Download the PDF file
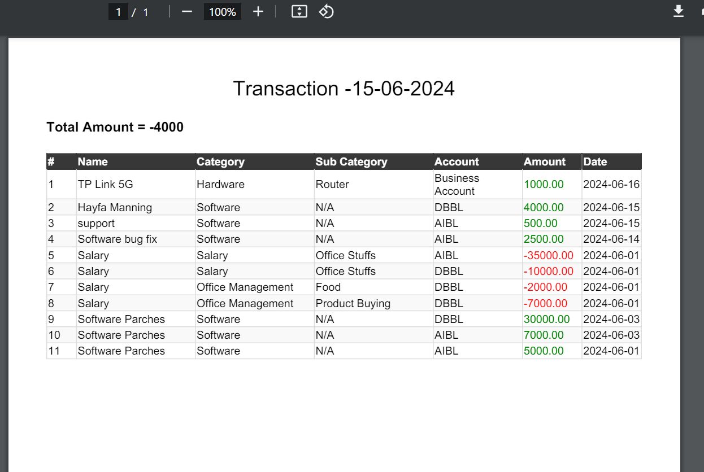Screen dimensions: 704x472 tap(679, 11)
